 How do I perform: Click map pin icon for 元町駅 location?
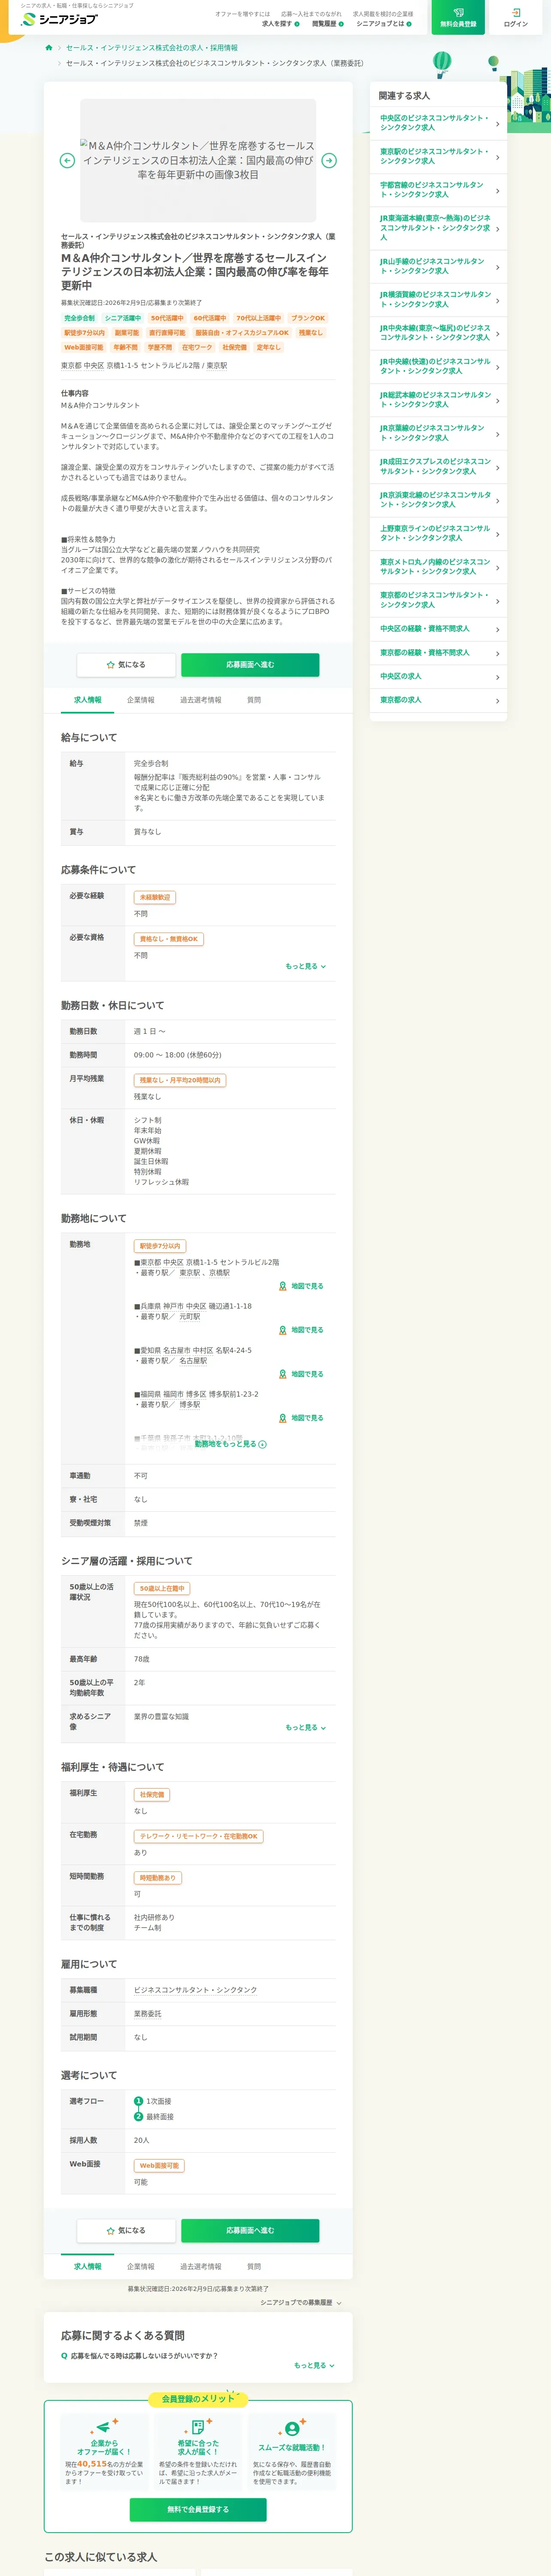point(283,1330)
